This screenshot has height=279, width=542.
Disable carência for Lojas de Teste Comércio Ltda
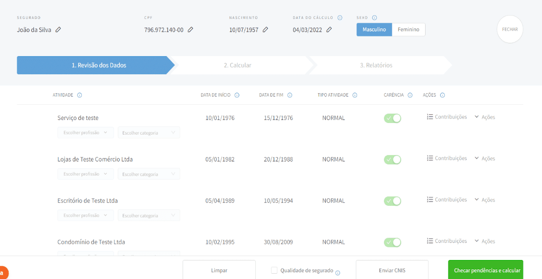pyautogui.click(x=392, y=159)
